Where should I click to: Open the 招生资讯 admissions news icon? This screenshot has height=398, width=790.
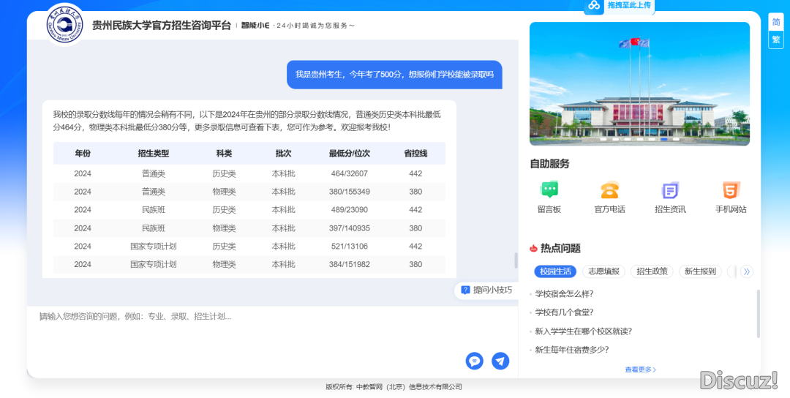pos(670,190)
